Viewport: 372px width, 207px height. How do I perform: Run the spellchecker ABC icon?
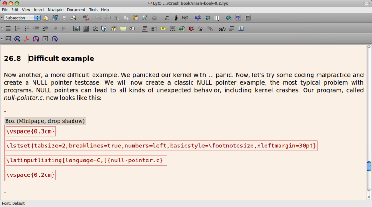(86, 18)
